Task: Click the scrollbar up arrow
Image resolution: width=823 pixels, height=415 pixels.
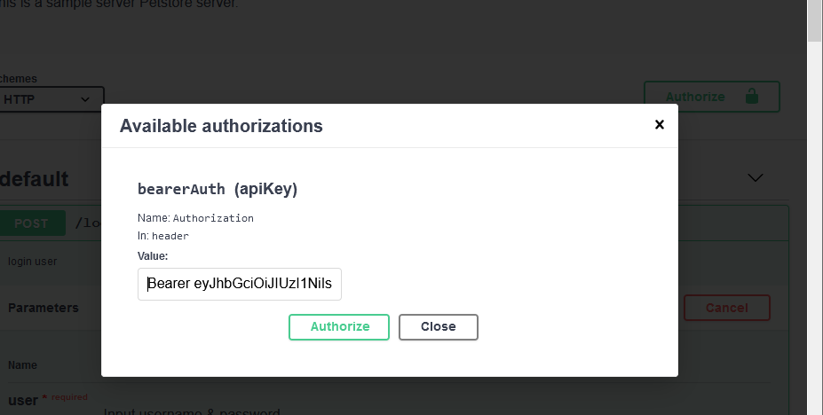Action: pyautogui.click(x=814, y=7)
